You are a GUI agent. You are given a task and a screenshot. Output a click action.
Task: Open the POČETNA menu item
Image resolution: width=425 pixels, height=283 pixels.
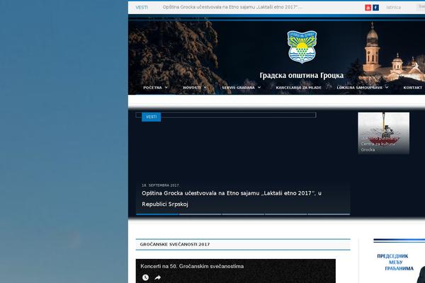click(x=152, y=88)
